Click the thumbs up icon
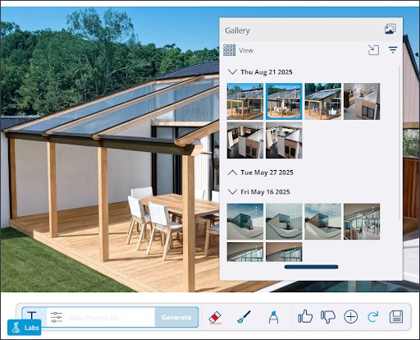This screenshot has width=420, height=340. [305, 317]
